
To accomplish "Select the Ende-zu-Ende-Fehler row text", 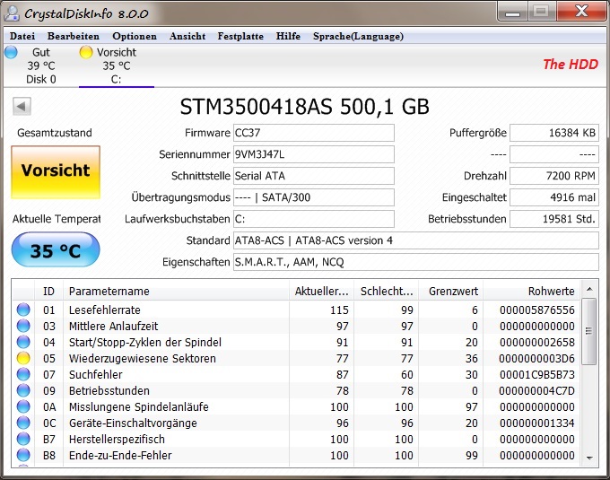I will (x=120, y=455).
